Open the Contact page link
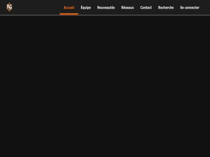 [x=146, y=8]
